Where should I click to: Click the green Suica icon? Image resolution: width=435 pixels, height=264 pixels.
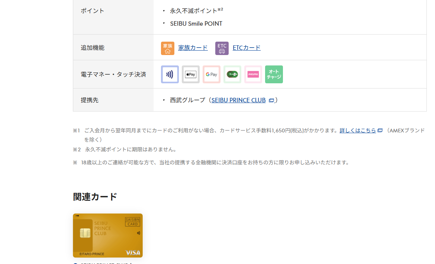click(232, 74)
